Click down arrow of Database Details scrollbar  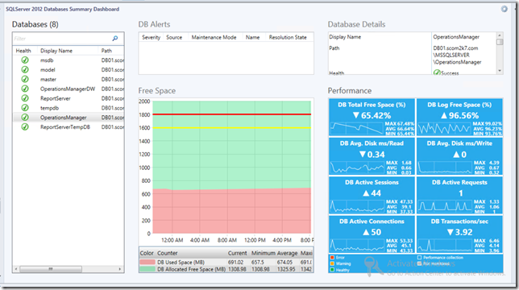(500, 71)
